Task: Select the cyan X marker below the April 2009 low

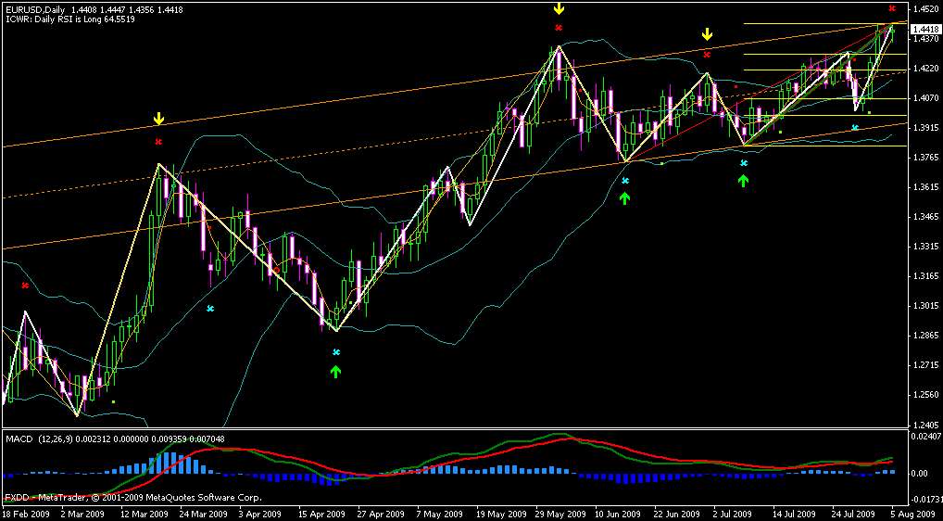Action: pyautogui.click(x=336, y=352)
